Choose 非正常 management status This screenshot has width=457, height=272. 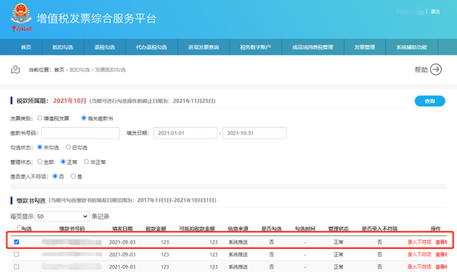(x=86, y=161)
